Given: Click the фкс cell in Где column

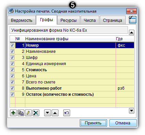Looking at the screenshot, I should point(125,45).
